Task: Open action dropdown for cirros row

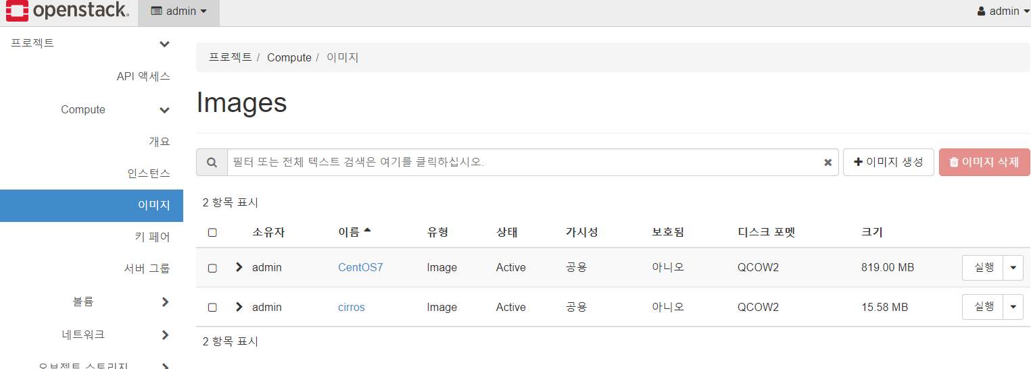Action: coord(1013,307)
